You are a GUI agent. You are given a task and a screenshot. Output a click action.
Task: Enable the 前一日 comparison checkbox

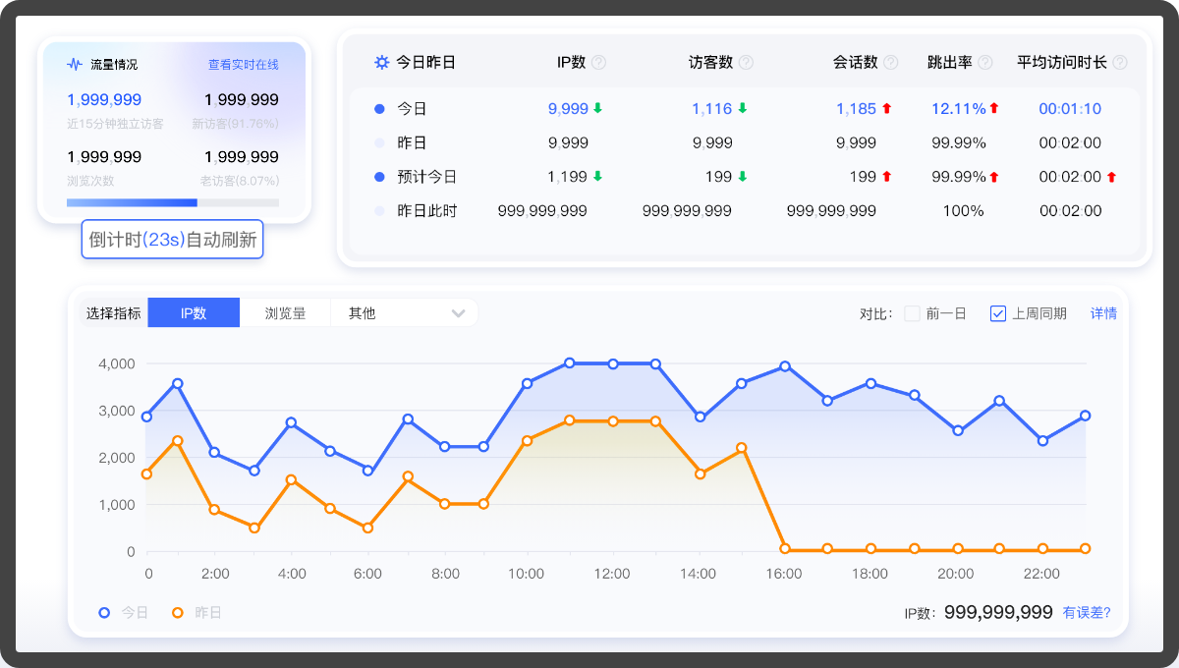[x=912, y=313]
